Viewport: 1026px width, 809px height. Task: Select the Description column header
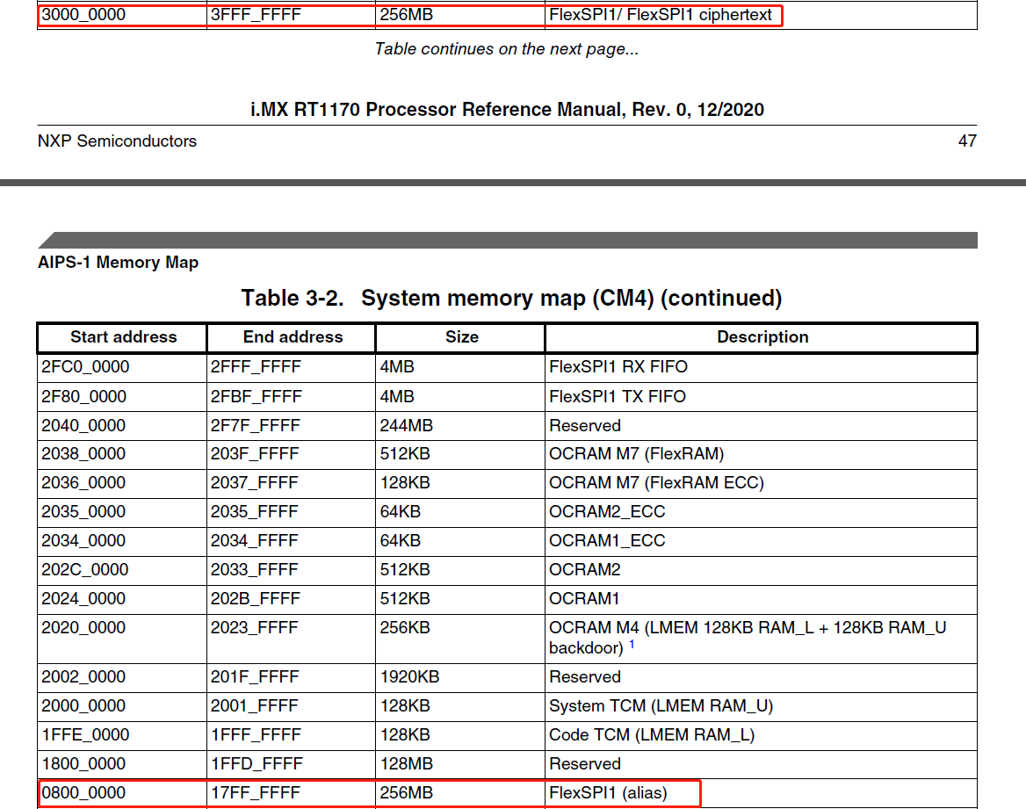[761, 337]
